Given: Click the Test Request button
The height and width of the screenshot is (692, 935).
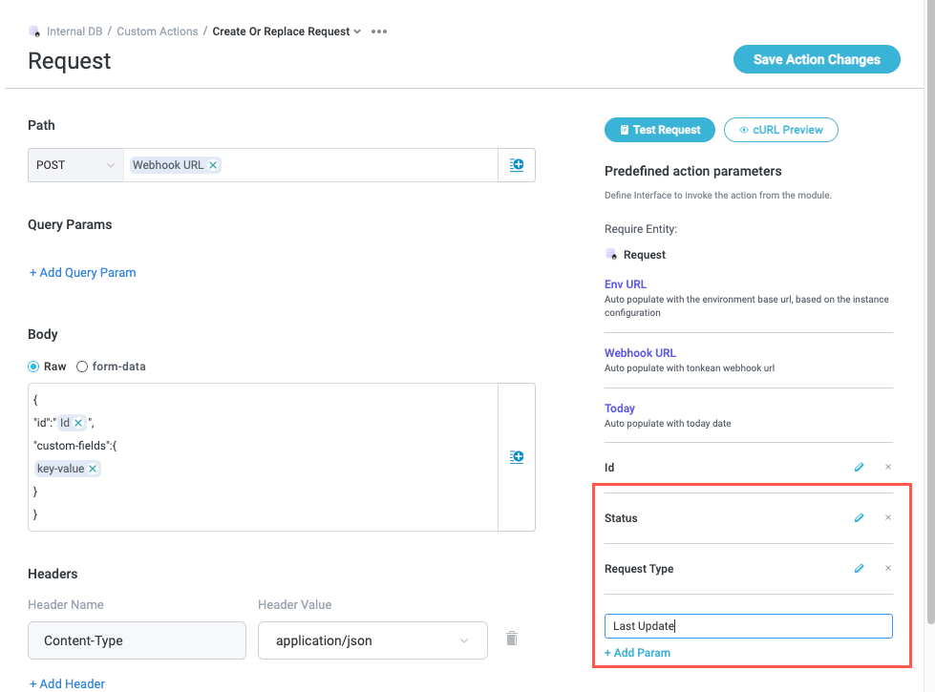Looking at the screenshot, I should click(659, 130).
